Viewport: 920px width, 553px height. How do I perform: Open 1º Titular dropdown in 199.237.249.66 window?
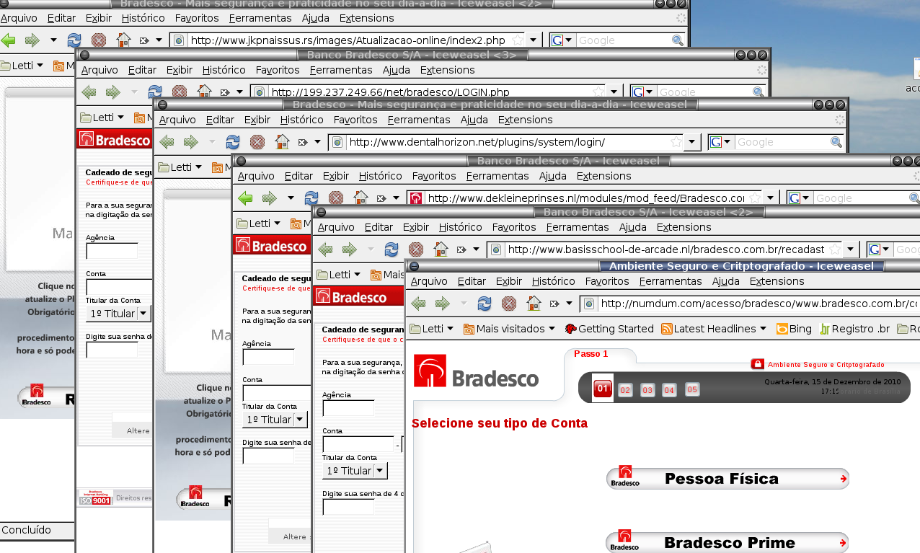click(x=118, y=314)
